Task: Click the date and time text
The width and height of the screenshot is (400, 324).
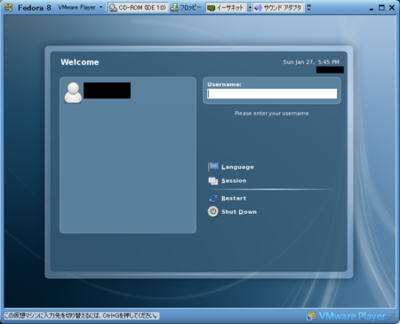Action: pyautogui.click(x=311, y=62)
